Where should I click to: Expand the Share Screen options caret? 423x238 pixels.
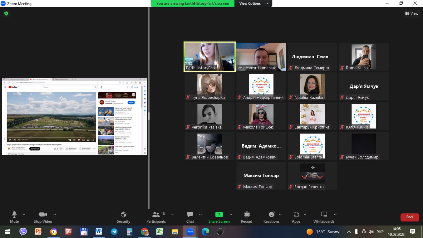point(231,214)
